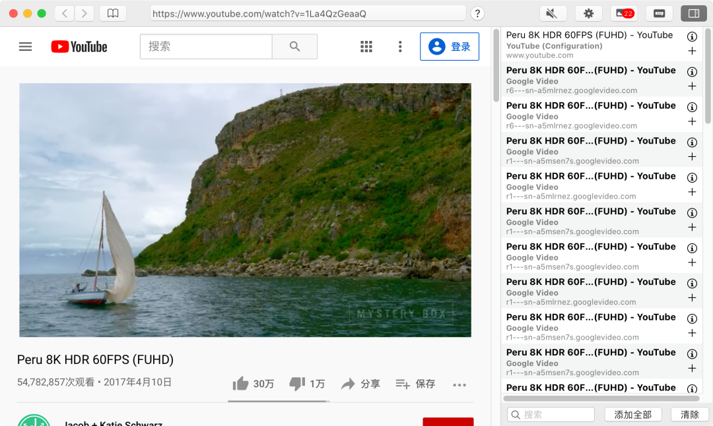Expand more actions ellipsis under the video

(459, 385)
